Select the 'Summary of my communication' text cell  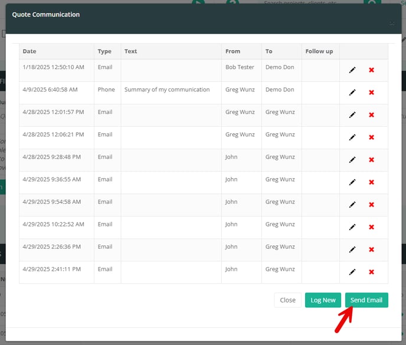tap(167, 90)
